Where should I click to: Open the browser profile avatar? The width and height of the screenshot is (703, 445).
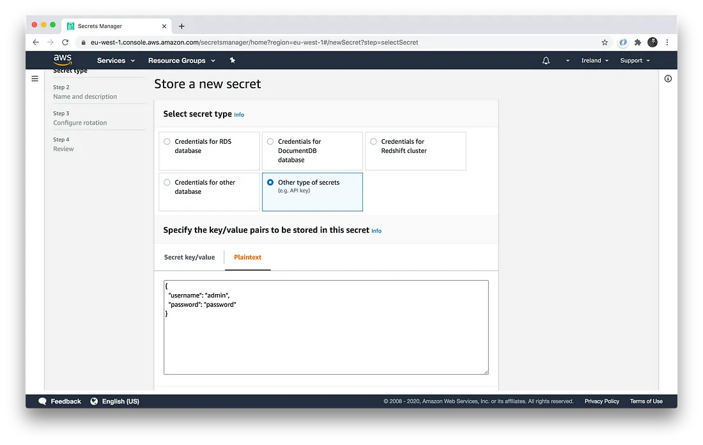click(653, 42)
